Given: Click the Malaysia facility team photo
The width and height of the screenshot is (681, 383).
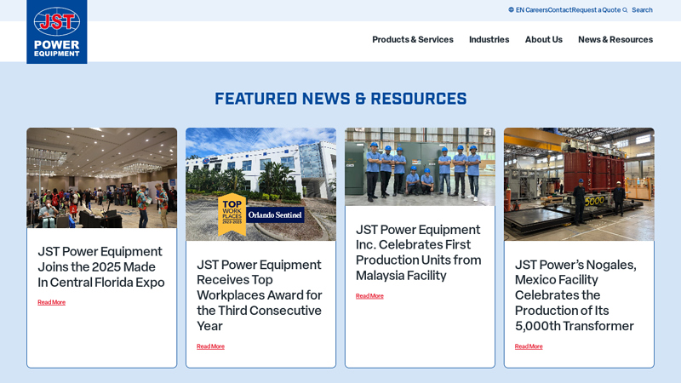Looking at the screenshot, I should [x=420, y=167].
